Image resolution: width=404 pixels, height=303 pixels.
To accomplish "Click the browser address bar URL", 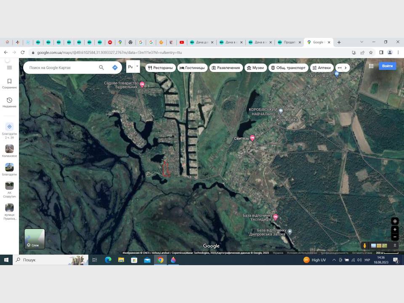I will [x=109, y=52].
